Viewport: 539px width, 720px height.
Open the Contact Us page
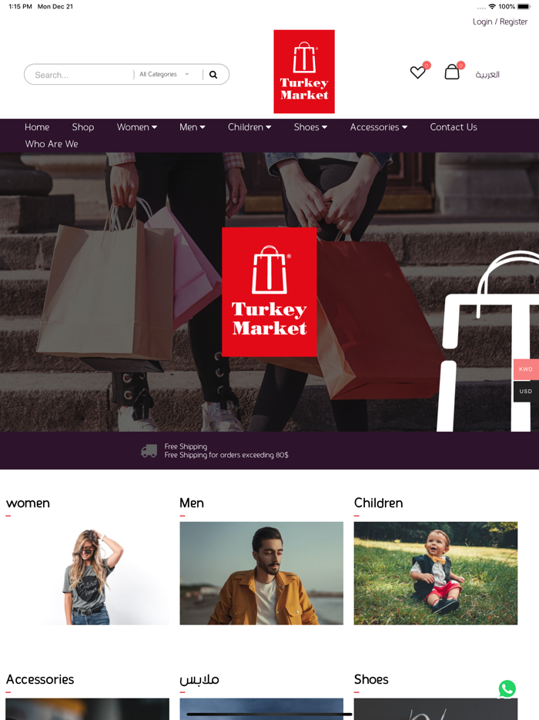454,127
